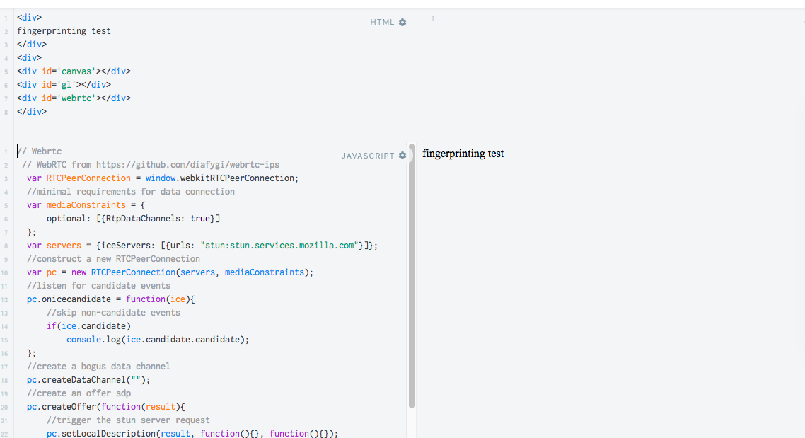Click window.webkitRTCPeerConnection in line 3

tap(222, 178)
